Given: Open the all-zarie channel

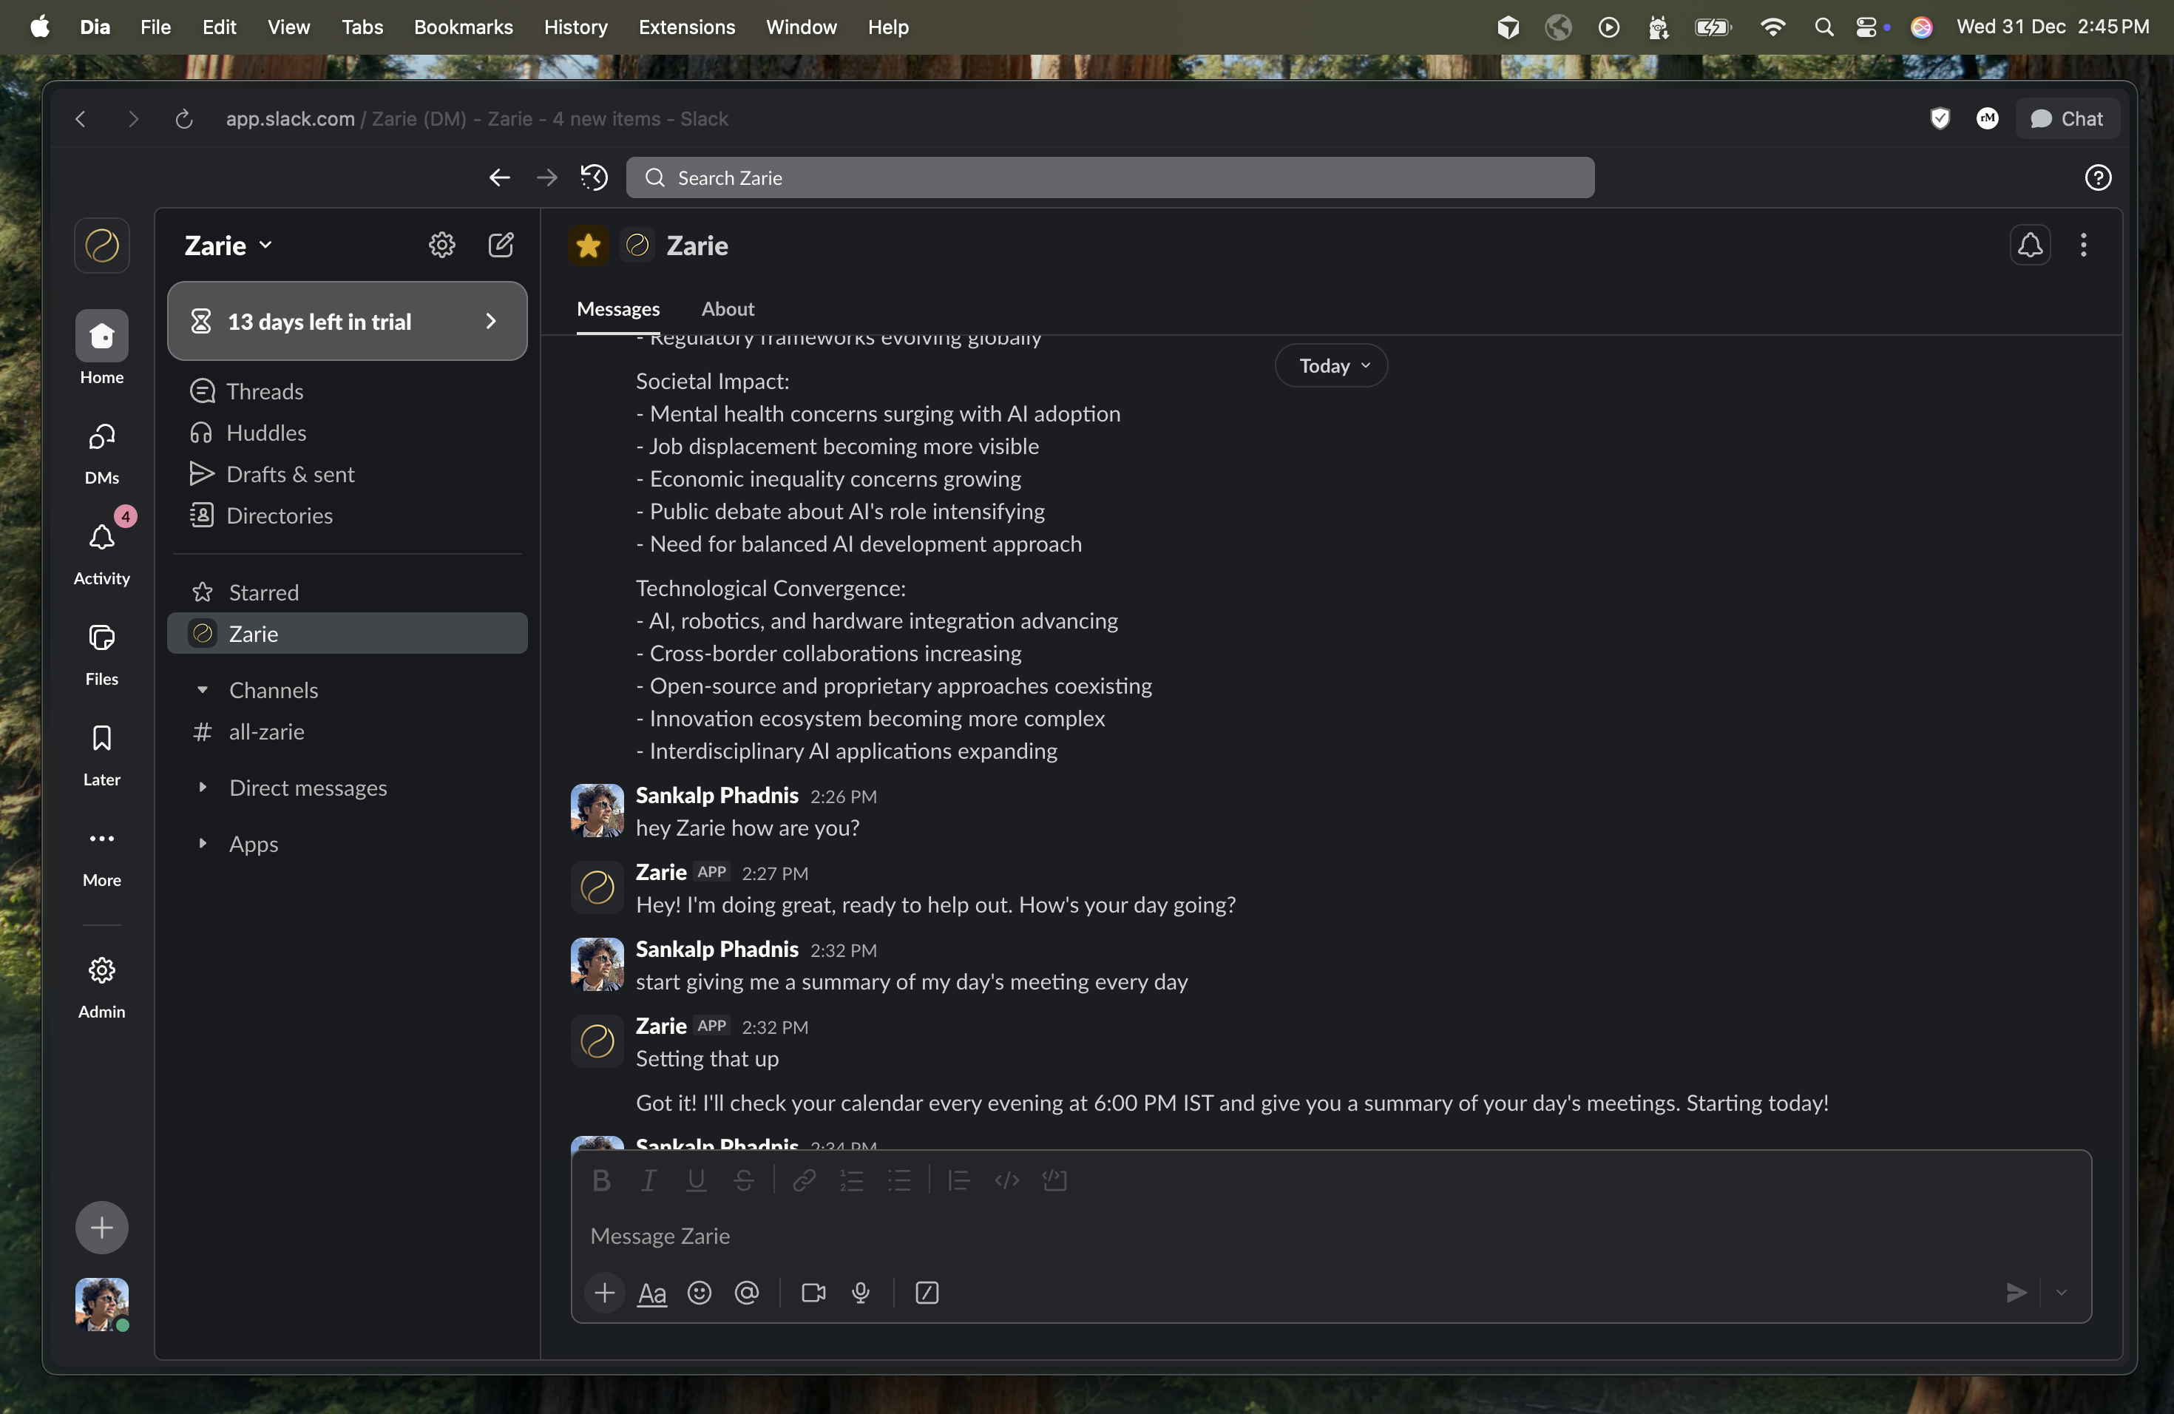Looking at the screenshot, I should [x=265, y=731].
